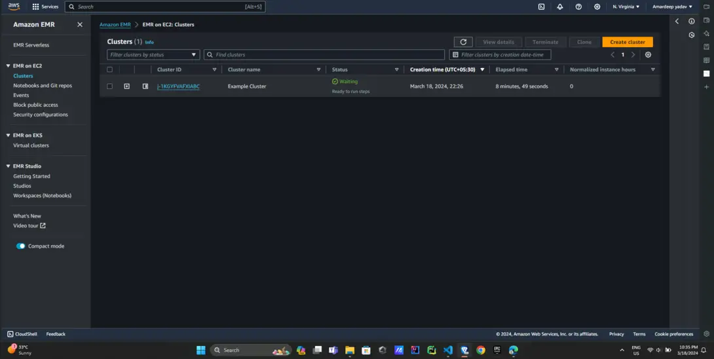Image resolution: width=714 pixels, height=359 pixels.
Task: Collapse EMR Studio section
Action: [9, 166]
